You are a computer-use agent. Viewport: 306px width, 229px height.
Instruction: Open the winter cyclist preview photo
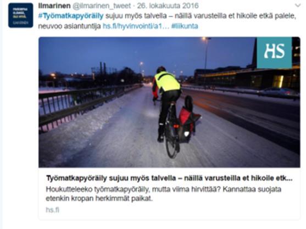coord(169,102)
